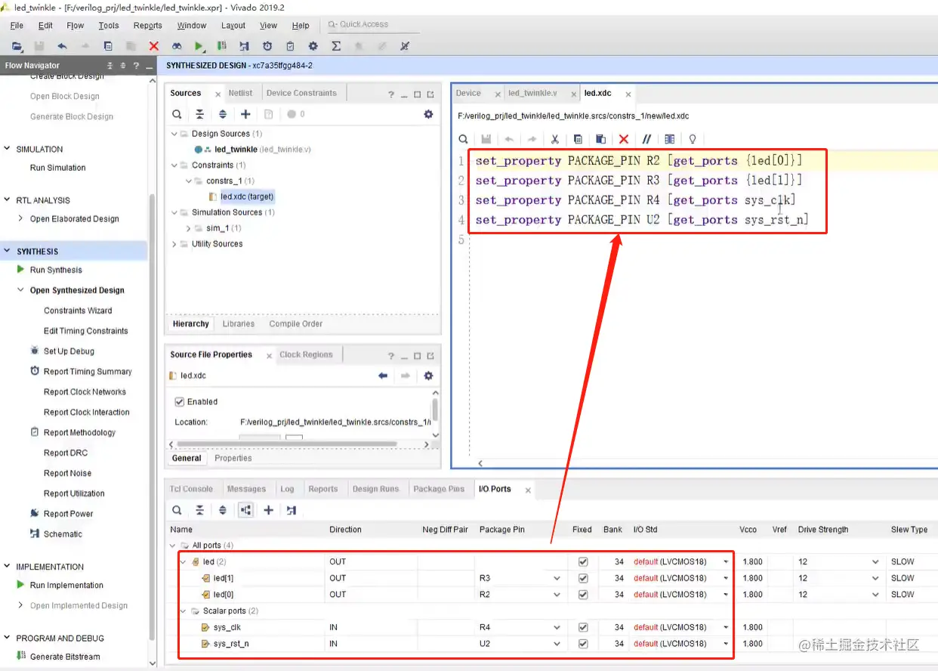Expand the Utility Sources node
938x671 pixels.
click(174, 244)
